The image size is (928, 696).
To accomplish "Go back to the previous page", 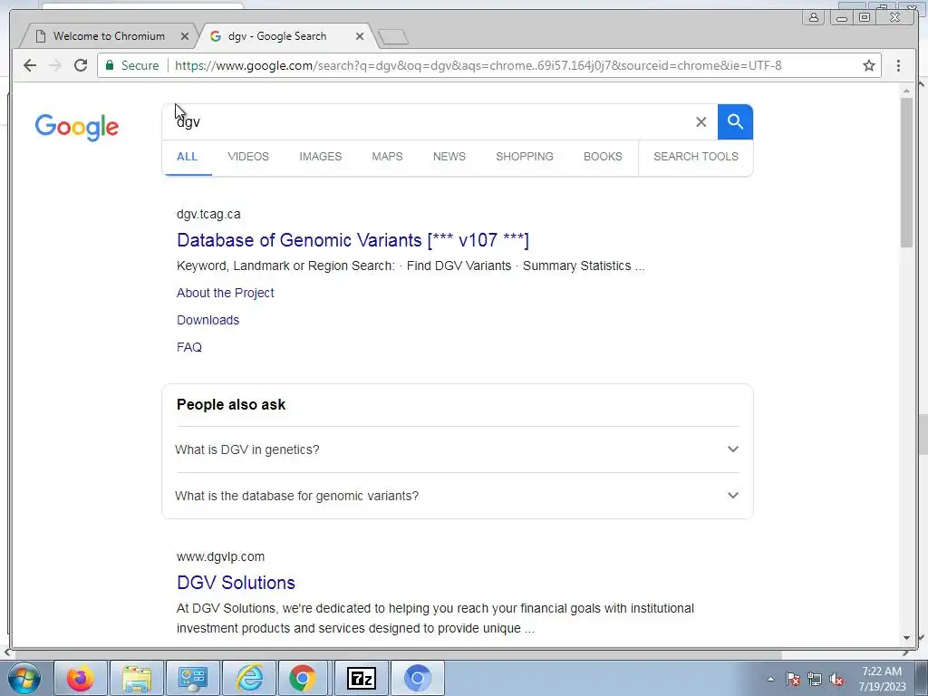I will tap(30, 65).
